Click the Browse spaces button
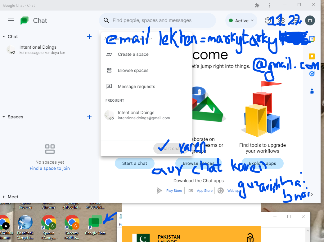 point(198,163)
